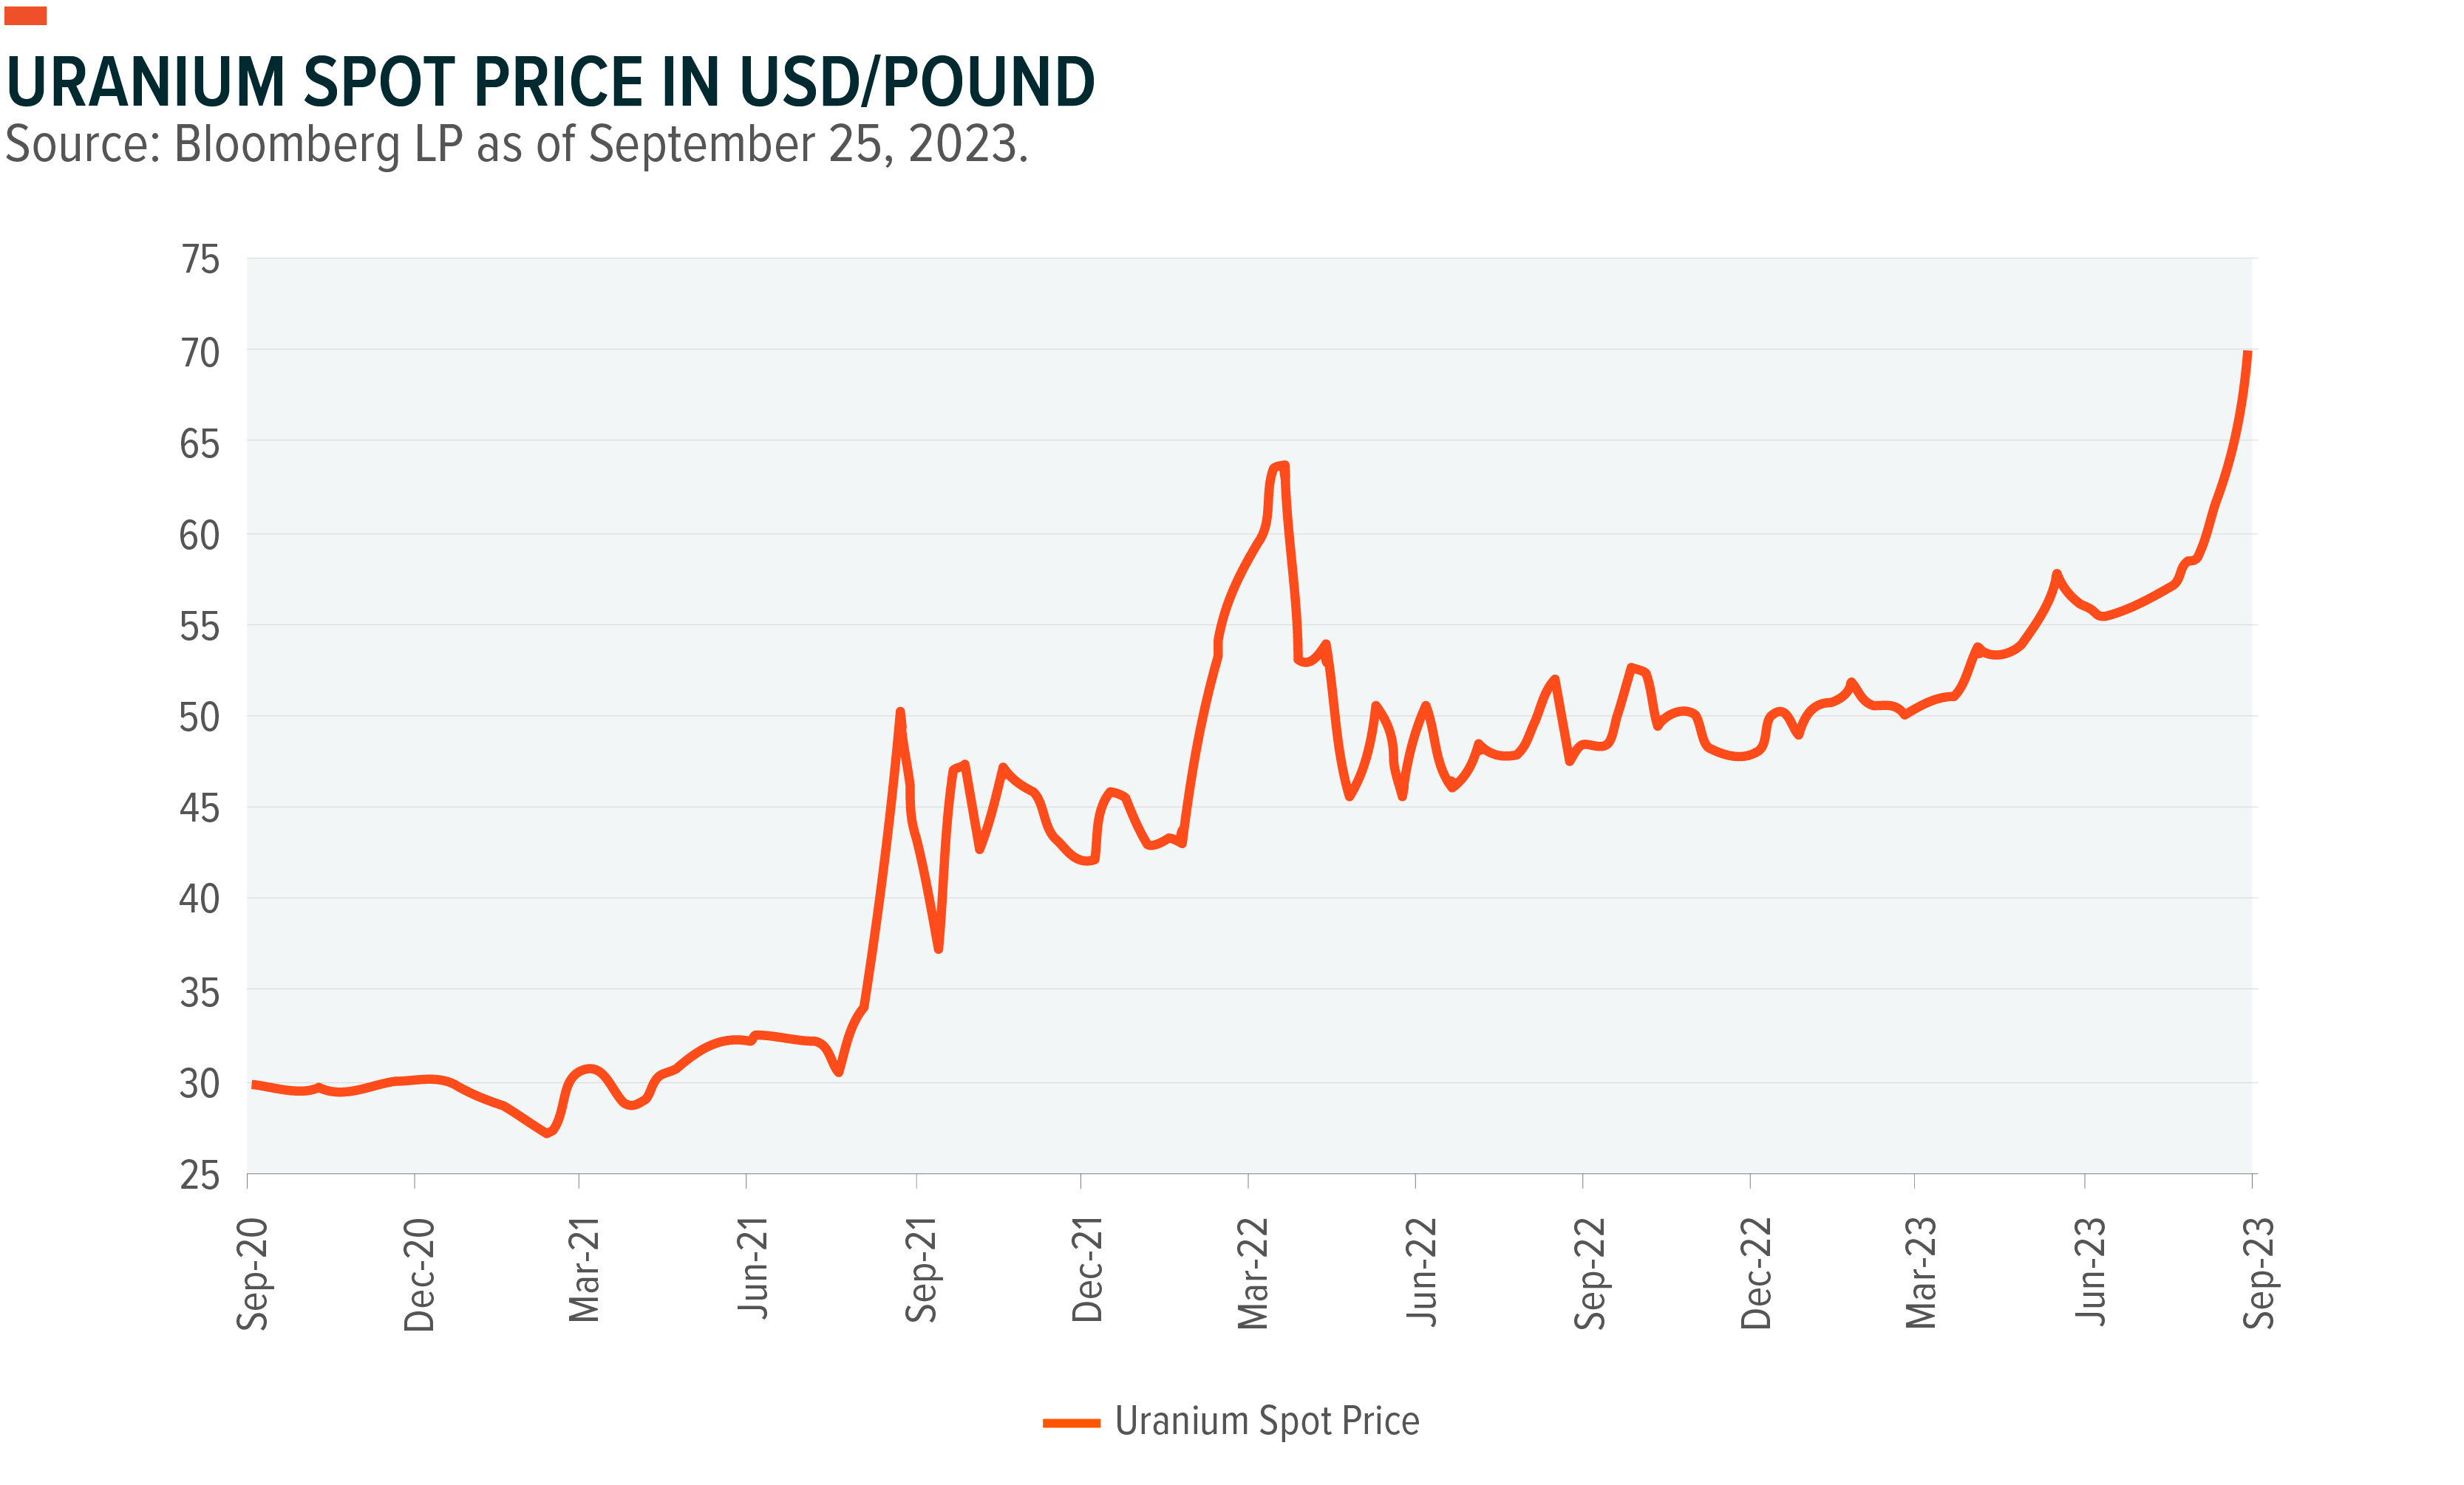Select the Mar-22 x-axis label

click(x=1252, y=1273)
